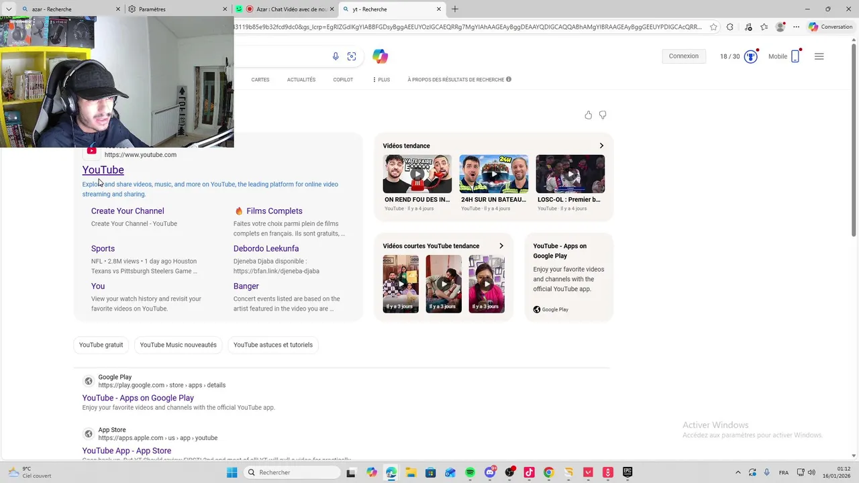Open the Rewards trophy icon
This screenshot has width=859, height=483.
point(751,56)
